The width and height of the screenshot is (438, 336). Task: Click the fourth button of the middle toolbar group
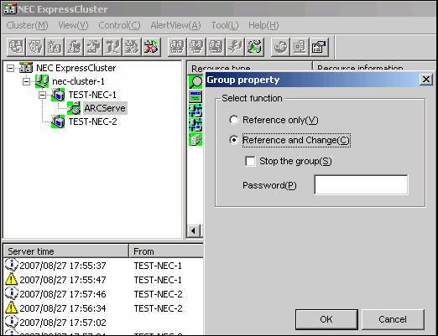pos(235,47)
